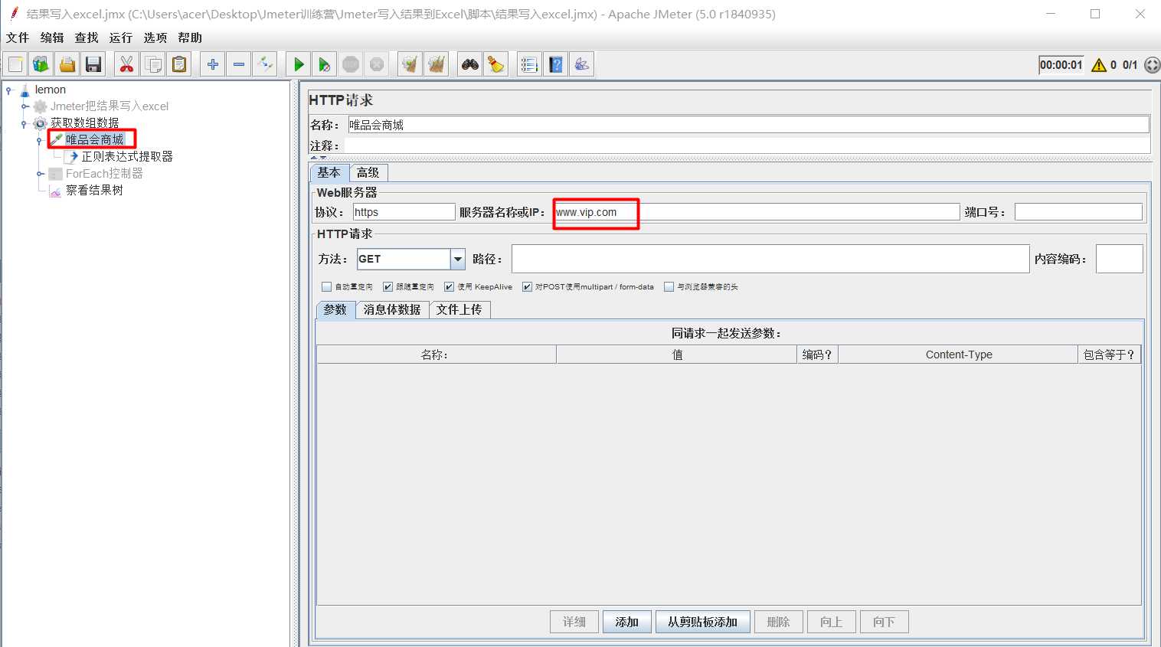Reset search with yellow brush icon
The height and width of the screenshot is (647, 1161).
496,64
